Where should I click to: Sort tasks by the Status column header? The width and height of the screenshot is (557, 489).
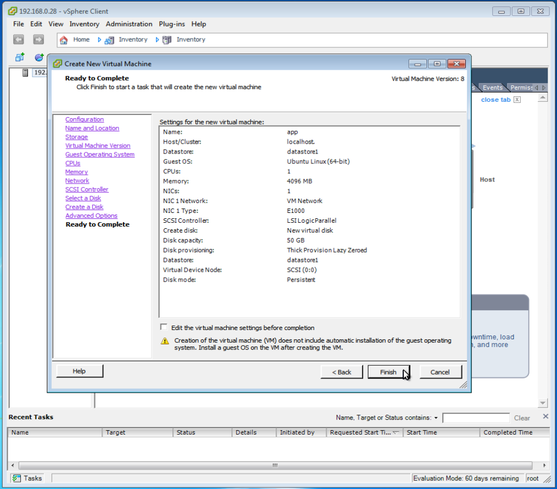tap(202, 432)
